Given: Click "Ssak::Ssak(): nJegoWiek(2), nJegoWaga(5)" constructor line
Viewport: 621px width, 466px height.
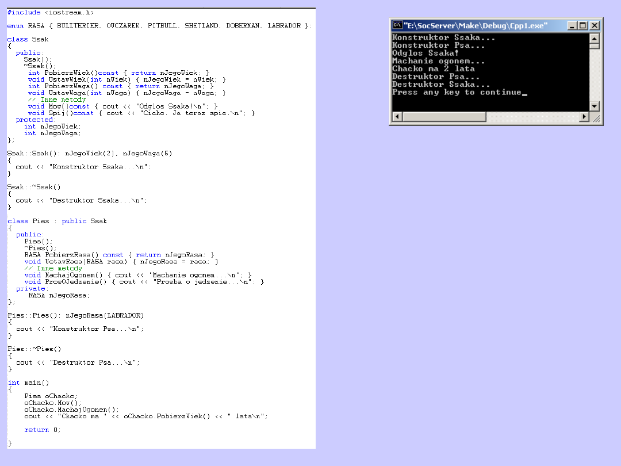Looking at the screenshot, I should [x=90, y=154].
